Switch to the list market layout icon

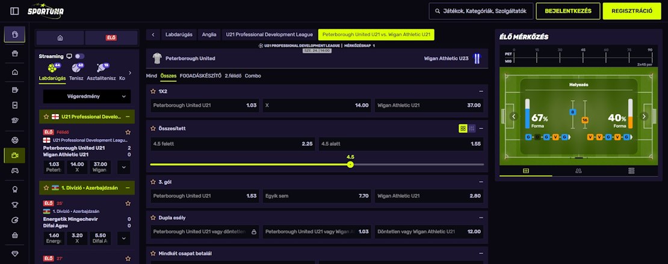pos(472,128)
